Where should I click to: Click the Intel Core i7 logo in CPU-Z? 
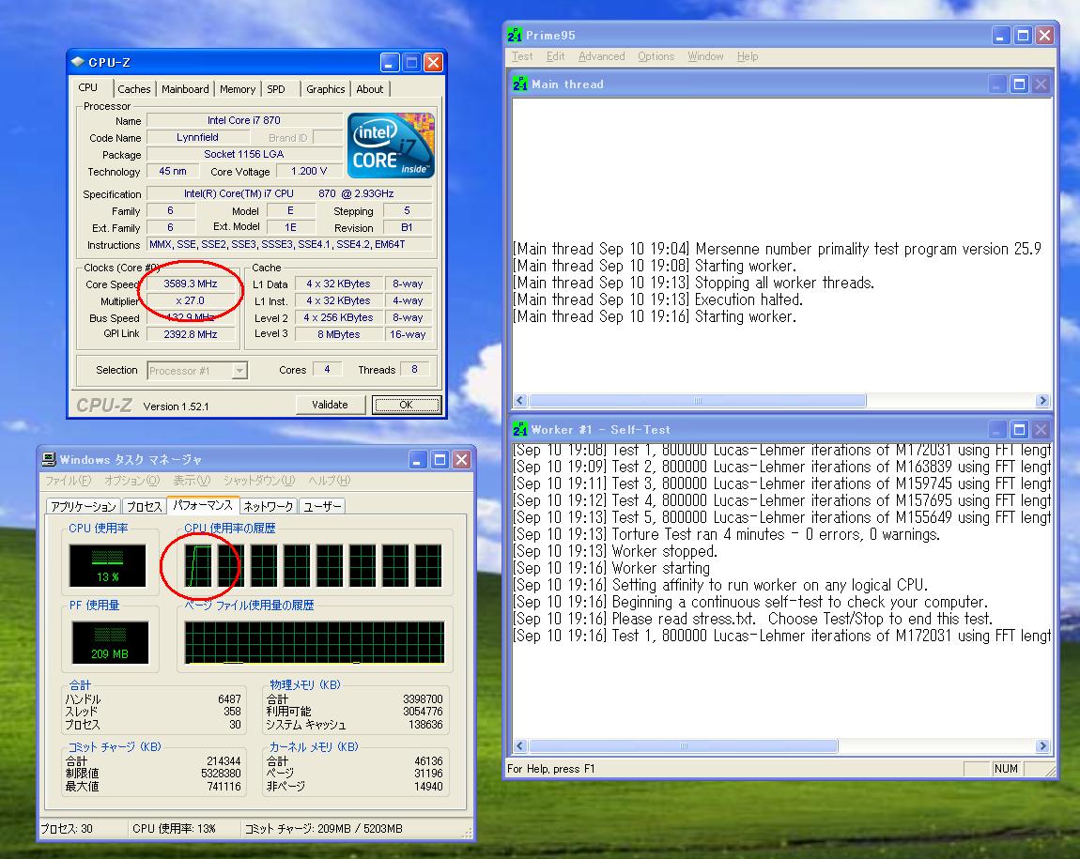click(392, 146)
